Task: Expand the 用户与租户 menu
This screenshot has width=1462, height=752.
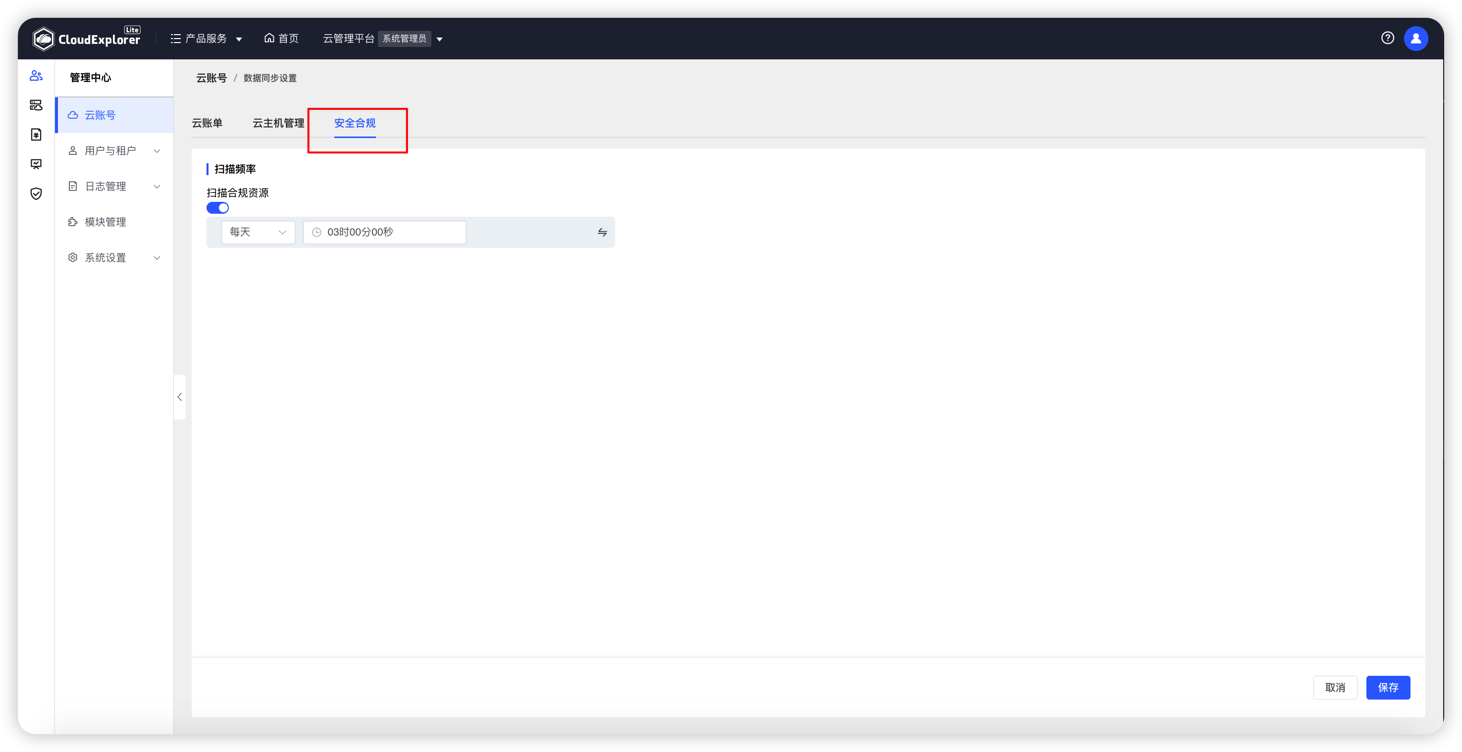Action: coord(114,151)
